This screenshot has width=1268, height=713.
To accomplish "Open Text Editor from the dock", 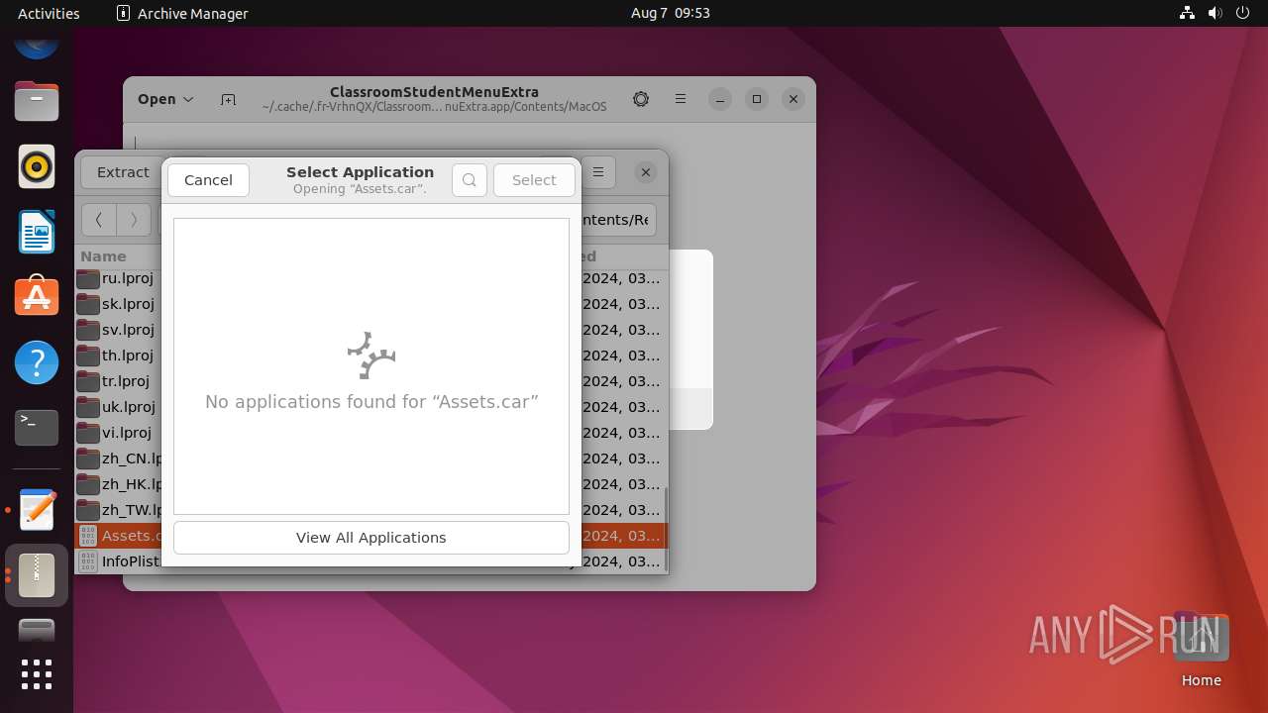I will (37, 510).
